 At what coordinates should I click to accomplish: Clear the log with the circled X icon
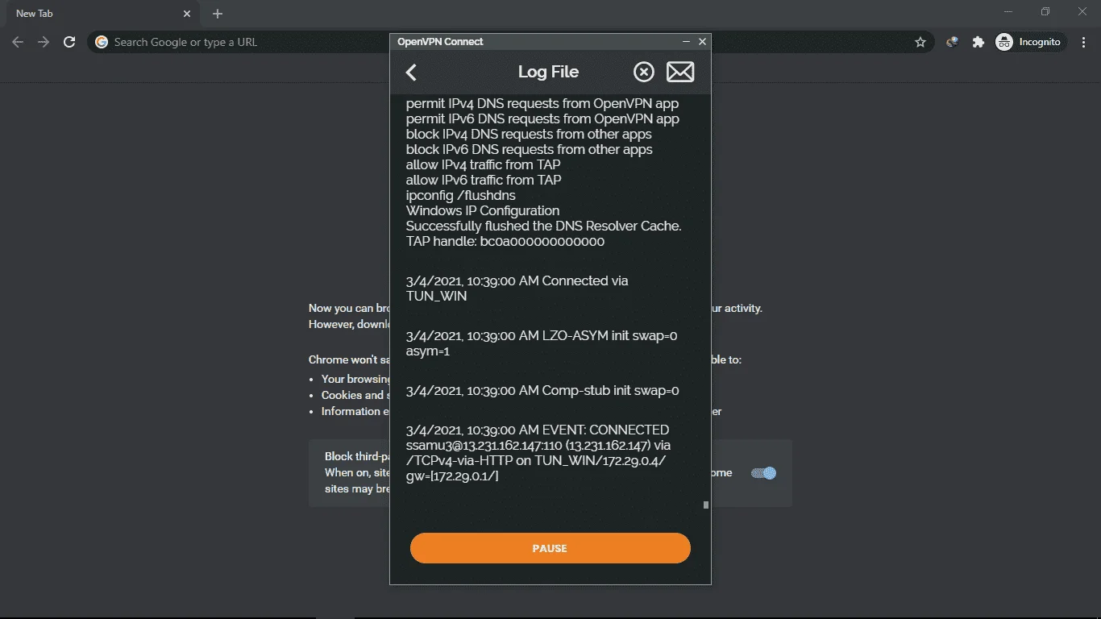(x=643, y=73)
